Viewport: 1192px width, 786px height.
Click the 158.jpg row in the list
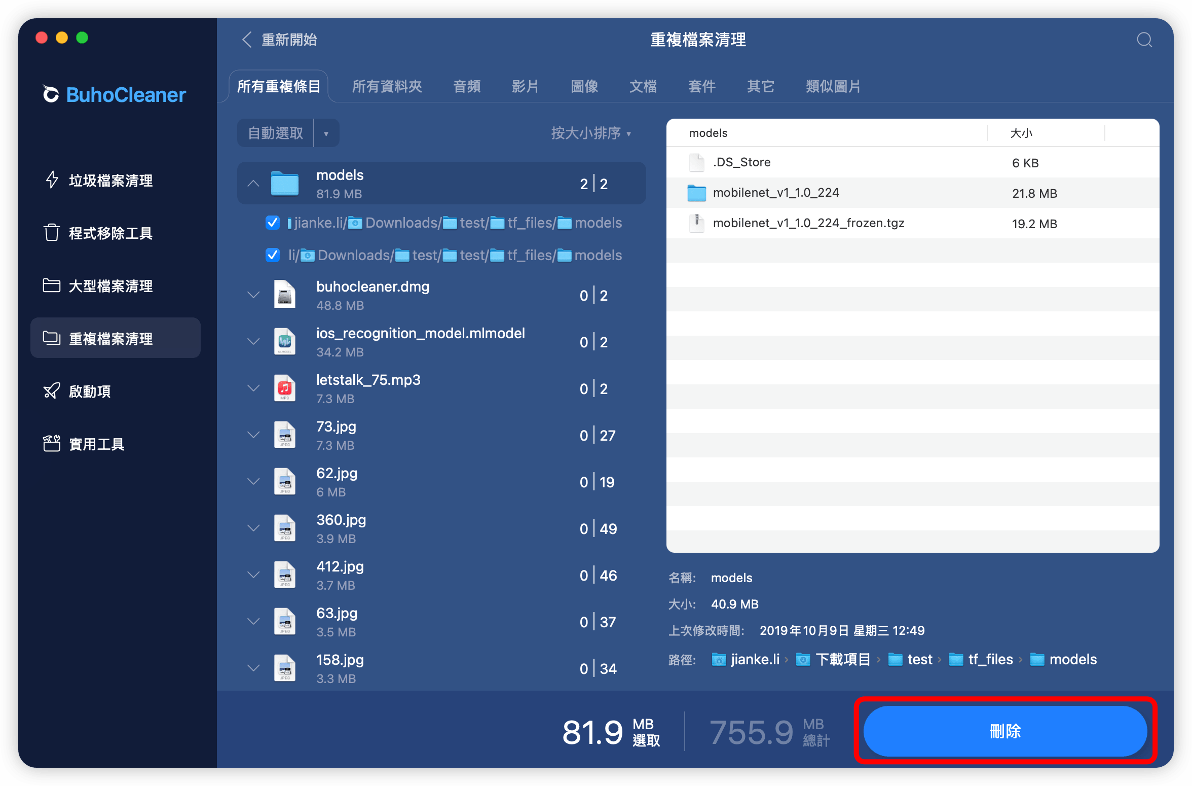point(441,668)
